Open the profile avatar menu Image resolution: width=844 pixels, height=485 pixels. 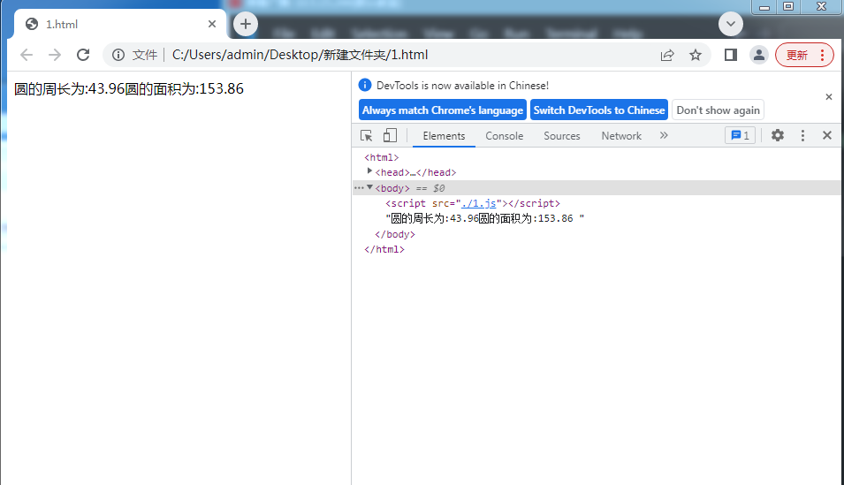tap(759, 55)
